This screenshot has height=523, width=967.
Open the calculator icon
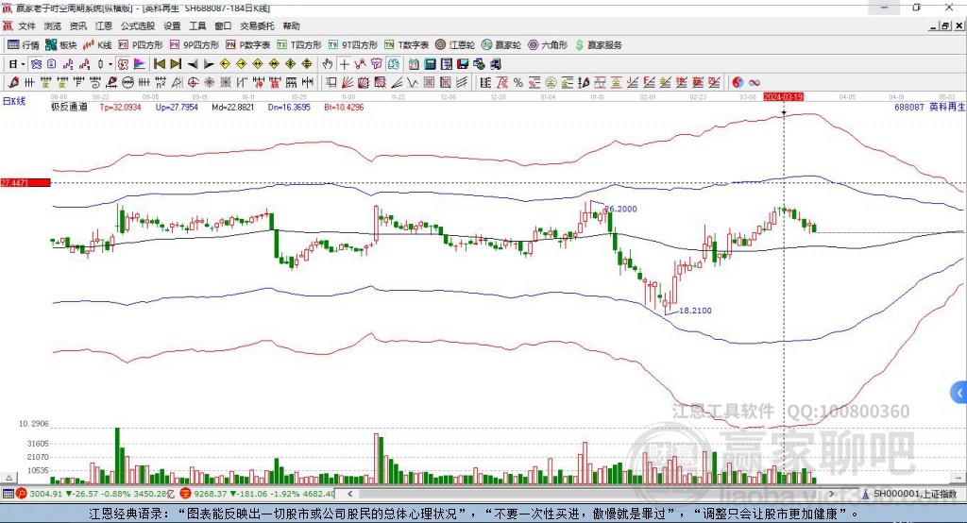click(430, 64)
